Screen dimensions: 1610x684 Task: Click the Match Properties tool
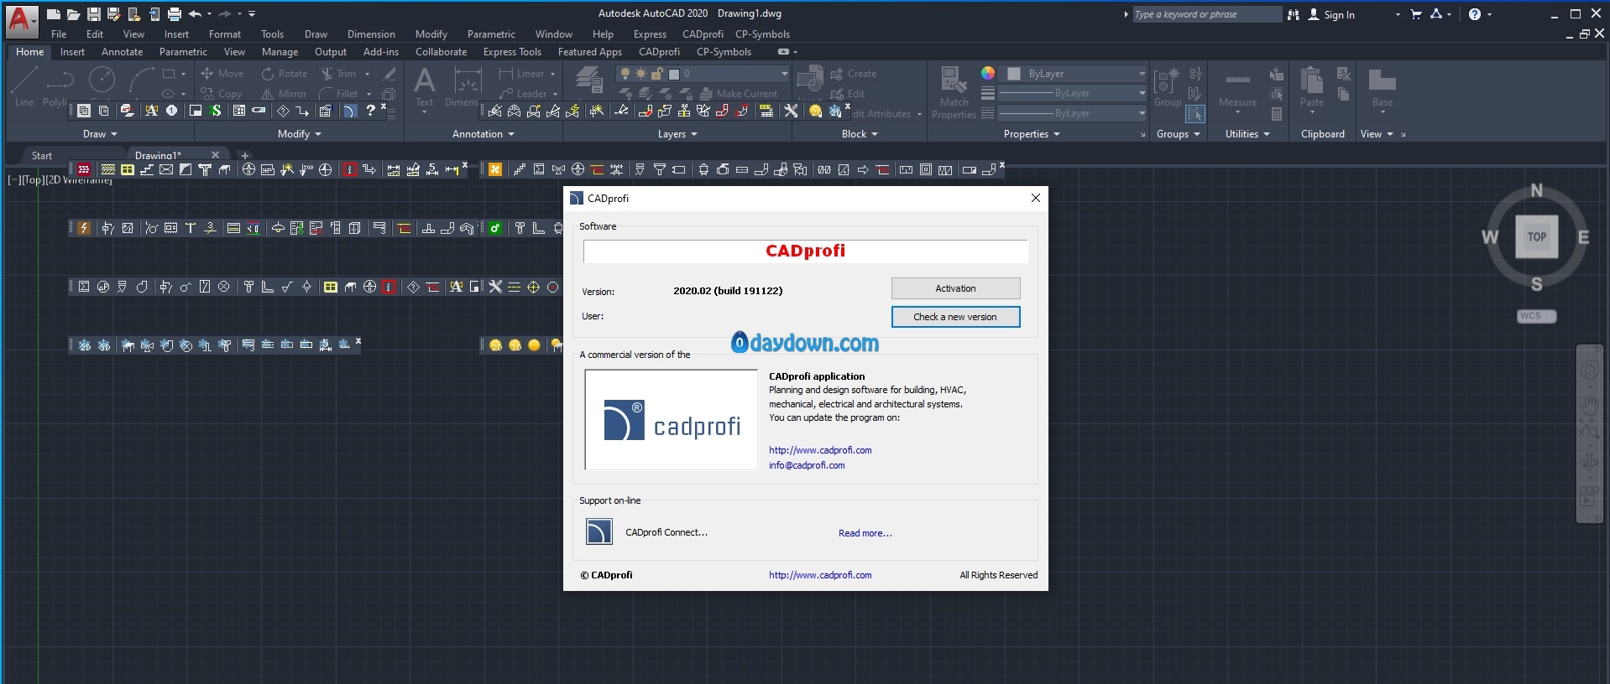pyautogui.click(x=954, y=92)
